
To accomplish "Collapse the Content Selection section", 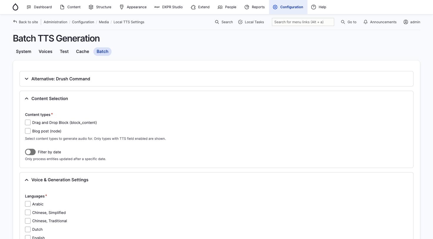I will (216, 99).
